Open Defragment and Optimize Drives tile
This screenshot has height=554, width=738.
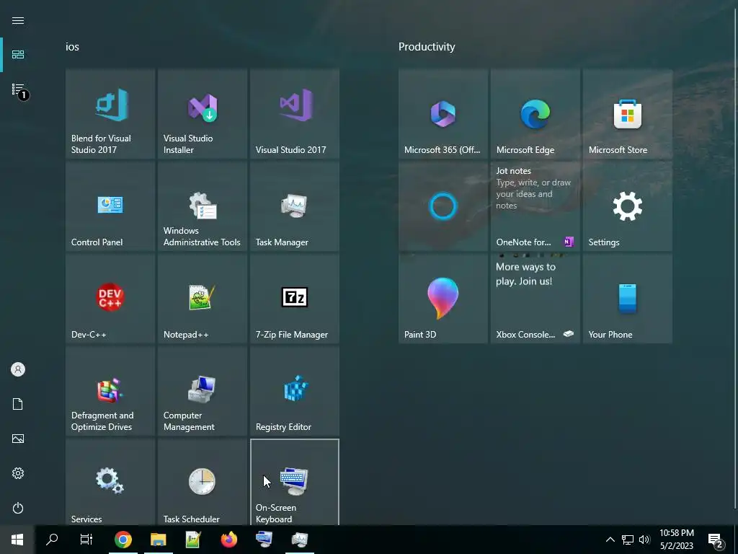click(110, 390)
